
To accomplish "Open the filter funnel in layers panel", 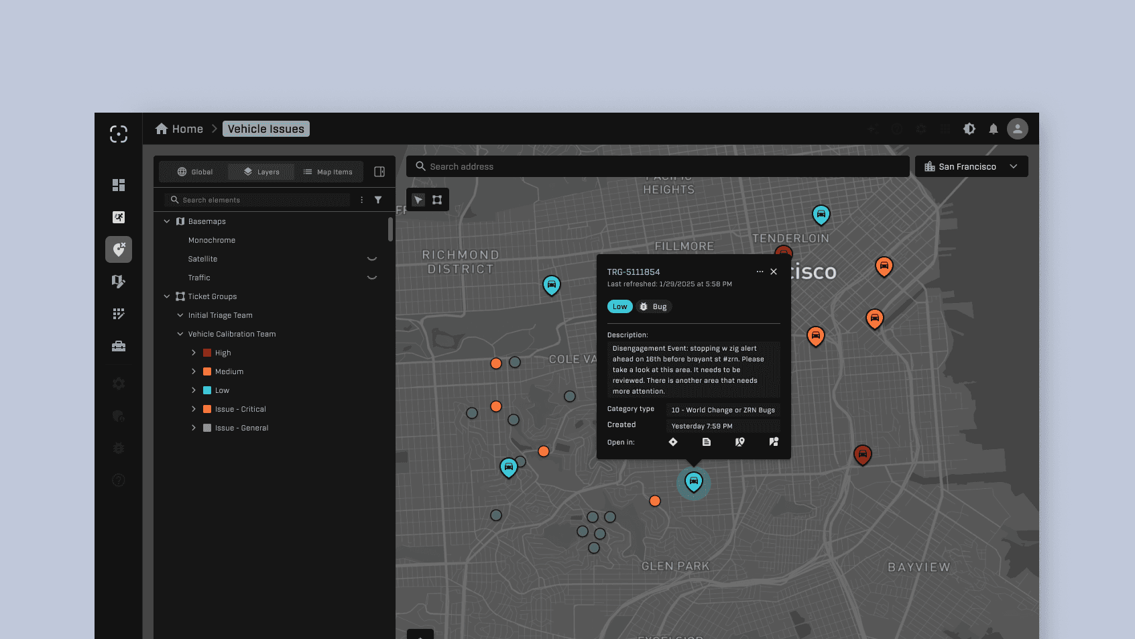I will click(x=378, y=200).
